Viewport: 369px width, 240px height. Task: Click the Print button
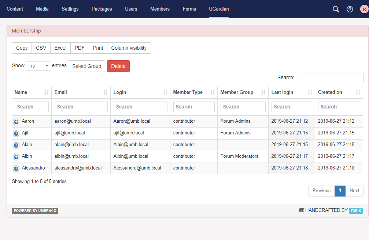click(x=98, y=48)
